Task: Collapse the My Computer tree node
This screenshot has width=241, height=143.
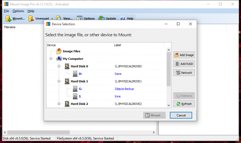Action: 51,58
